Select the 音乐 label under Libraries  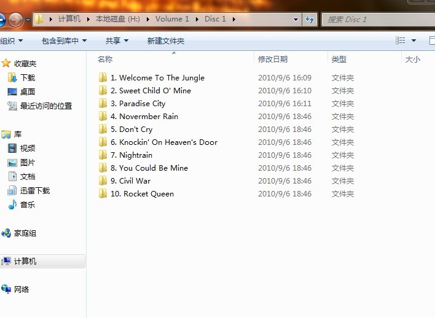[x=28, y=204]
